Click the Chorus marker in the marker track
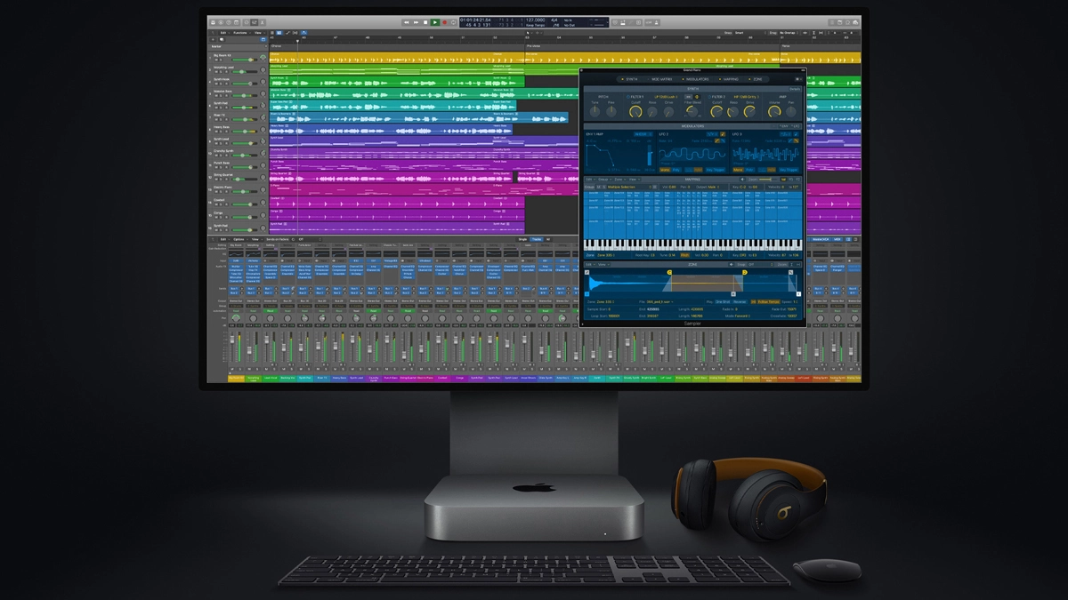The width and height of the screenshot is (1068, 600). 276,46
